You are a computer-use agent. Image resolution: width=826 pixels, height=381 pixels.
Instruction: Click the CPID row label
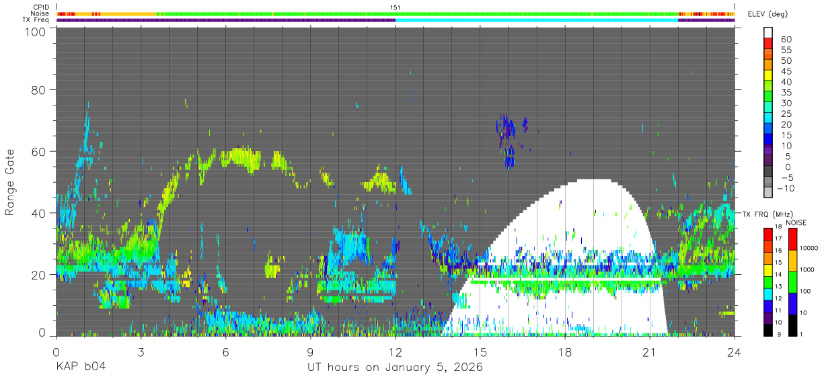pyautogui.click(x=41, y=7)
